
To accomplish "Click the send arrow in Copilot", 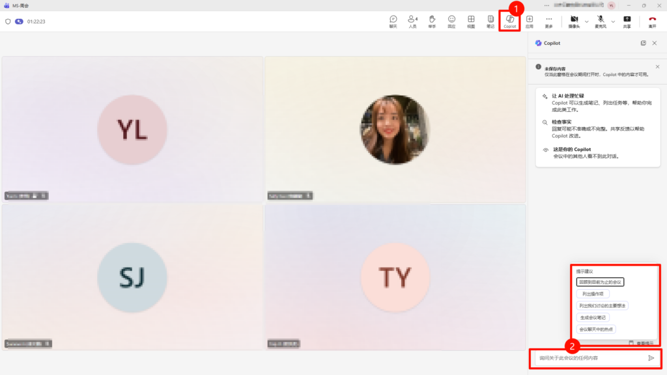I will click(x=651, y=358).
